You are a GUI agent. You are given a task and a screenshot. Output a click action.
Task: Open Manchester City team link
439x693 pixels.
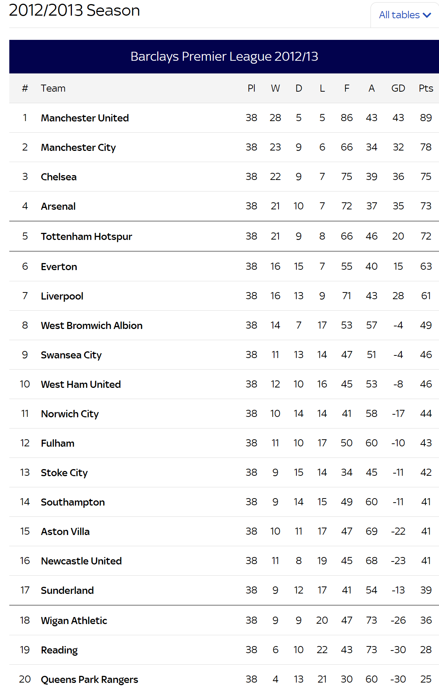click(x=78, y=148)
